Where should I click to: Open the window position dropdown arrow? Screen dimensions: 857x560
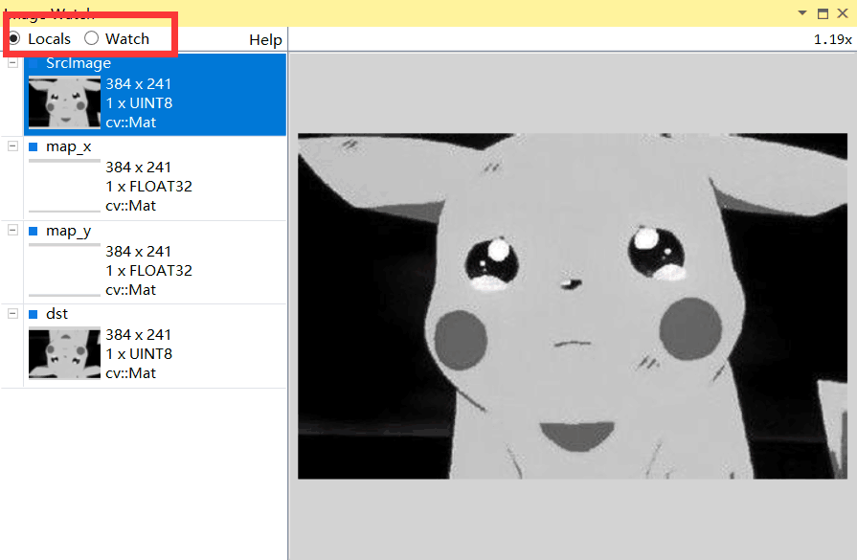click(x=802, y=12)
